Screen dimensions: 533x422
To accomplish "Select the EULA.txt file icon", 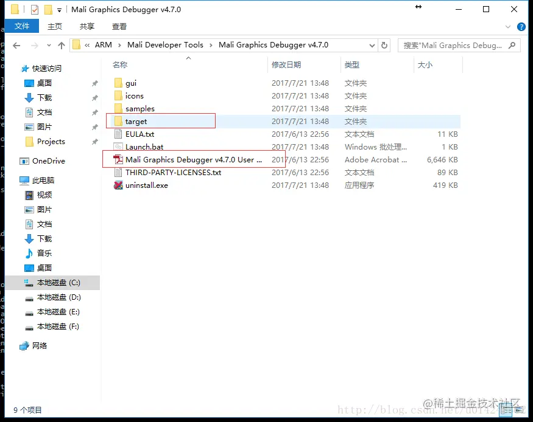I will (x=118, y=134).
